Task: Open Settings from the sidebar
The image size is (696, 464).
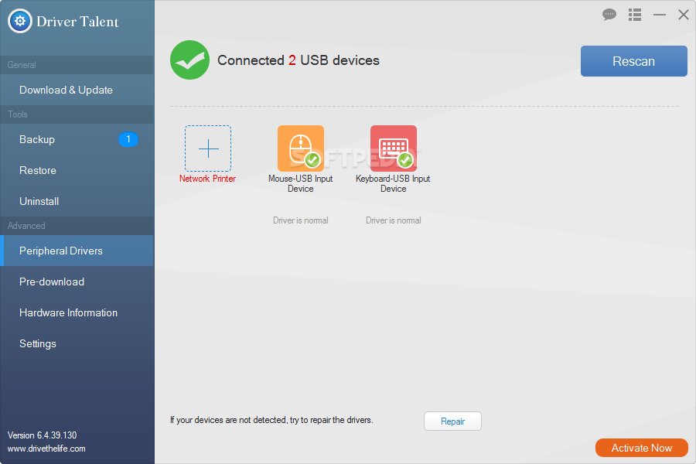Action: pos(77,343)
